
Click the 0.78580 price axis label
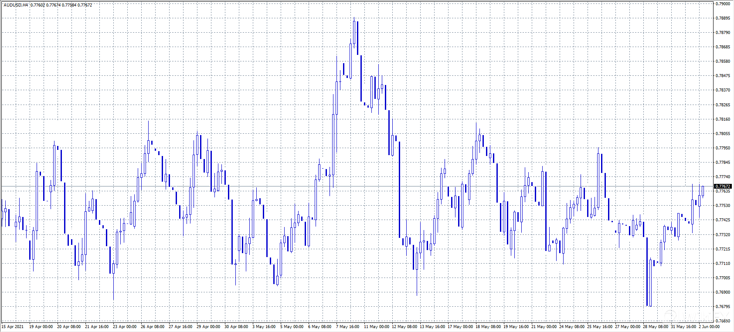723,61
